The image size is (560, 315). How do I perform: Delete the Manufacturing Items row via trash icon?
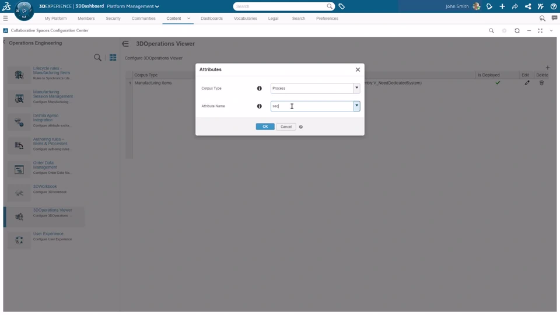tap(541, 83)
